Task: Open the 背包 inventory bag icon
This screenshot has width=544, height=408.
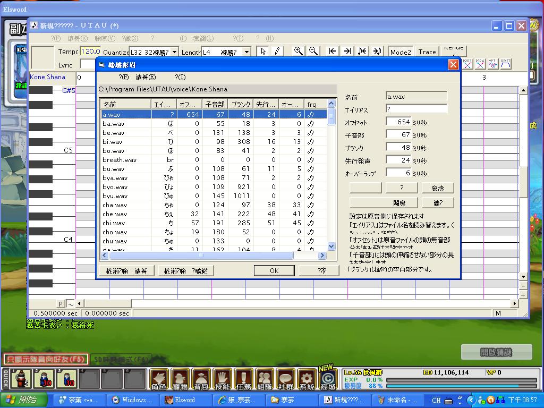Action: 201,379
